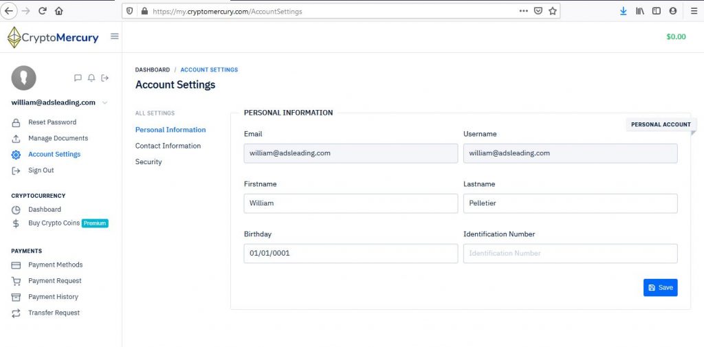The image size is (704, 347).
Task: Click the Account Settings gear icon
Action: pyautogui.click(x=16, y=155)
